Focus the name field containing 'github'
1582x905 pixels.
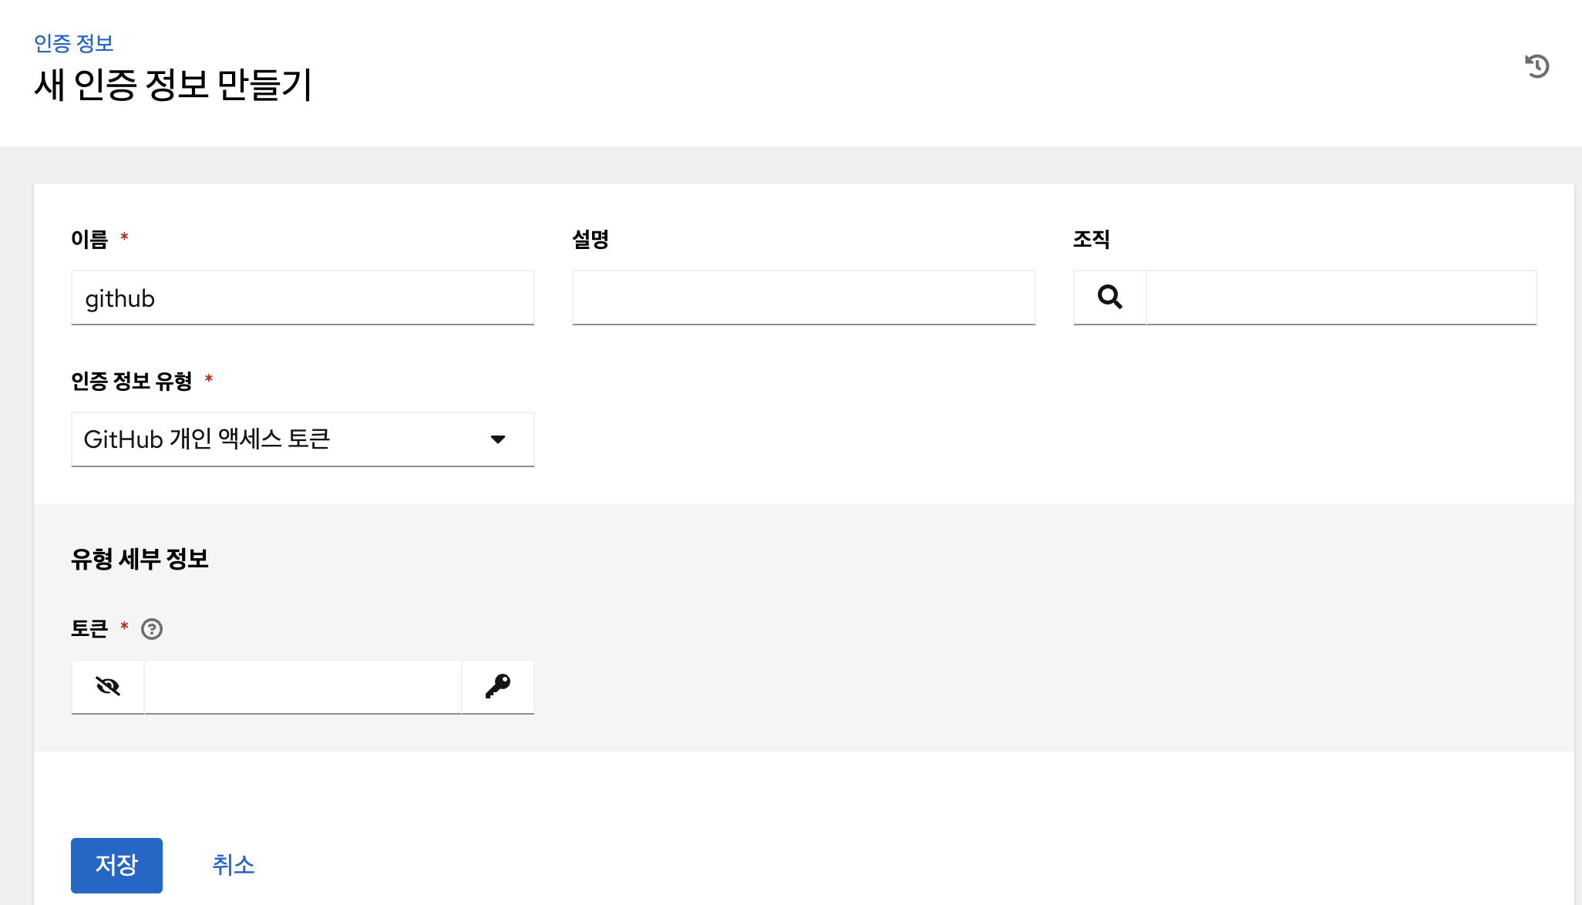(x=302, y=298)
